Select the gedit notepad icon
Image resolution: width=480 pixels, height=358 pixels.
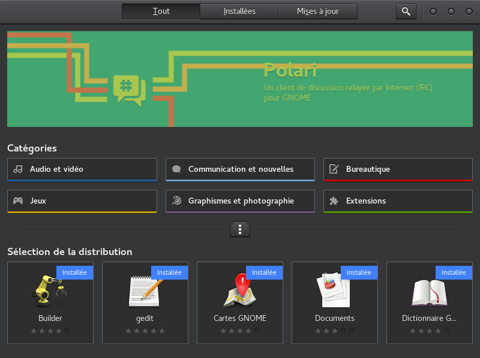[x=145, y=292]
